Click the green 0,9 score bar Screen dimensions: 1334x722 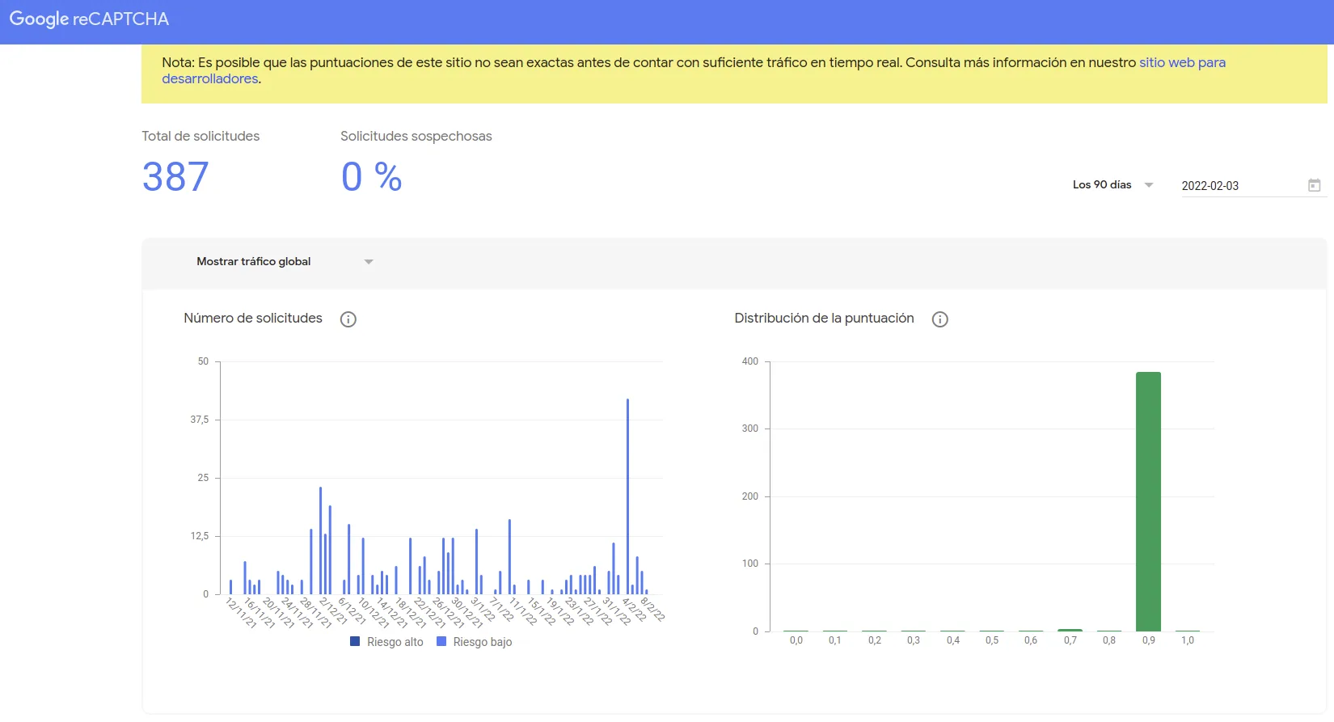(x=1148, y=501)
